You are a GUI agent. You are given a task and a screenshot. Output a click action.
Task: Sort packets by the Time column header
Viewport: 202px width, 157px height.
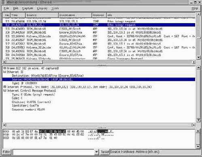(x=18, y=15)
